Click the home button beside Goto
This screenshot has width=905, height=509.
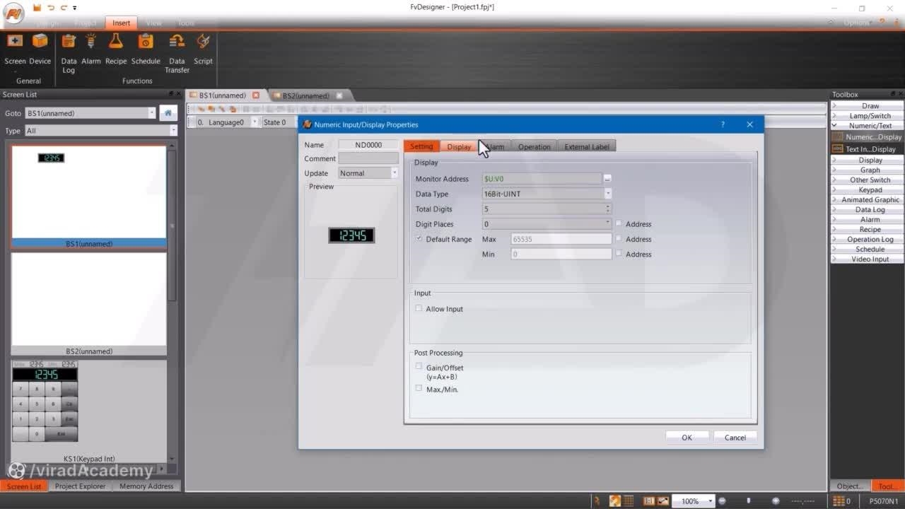point(168,113)
